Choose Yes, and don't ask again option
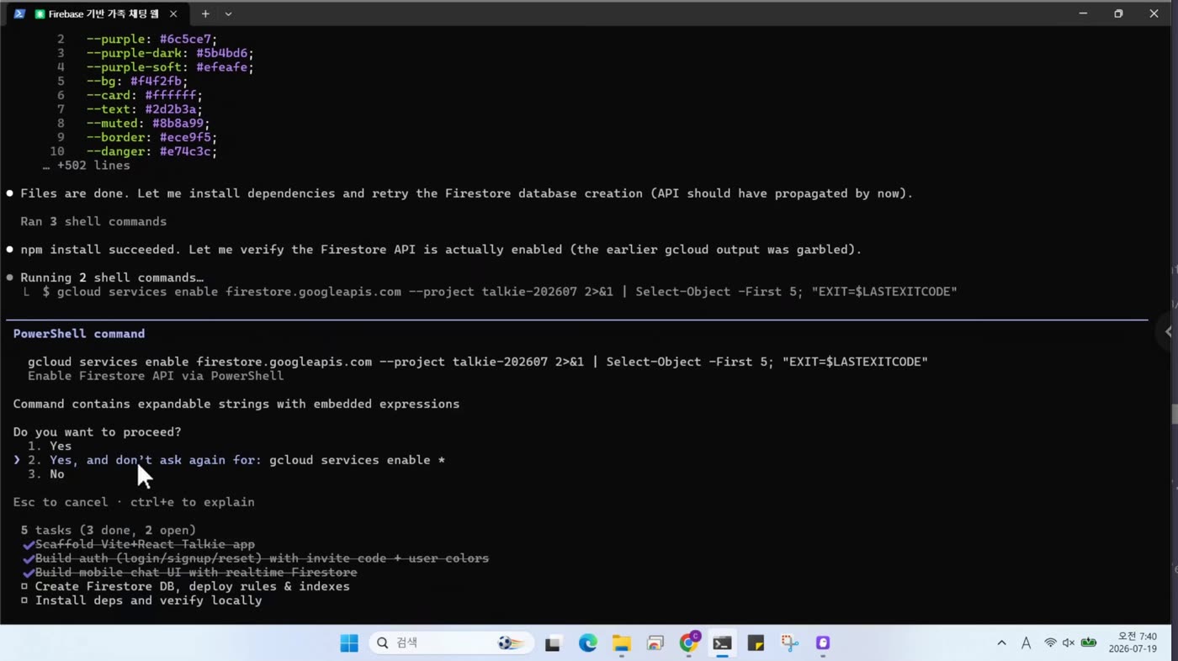Viewport: 1178px width, 661px height. pos(236,460)
